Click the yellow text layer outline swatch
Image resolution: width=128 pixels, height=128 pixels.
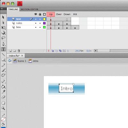[x=44, y=19]
